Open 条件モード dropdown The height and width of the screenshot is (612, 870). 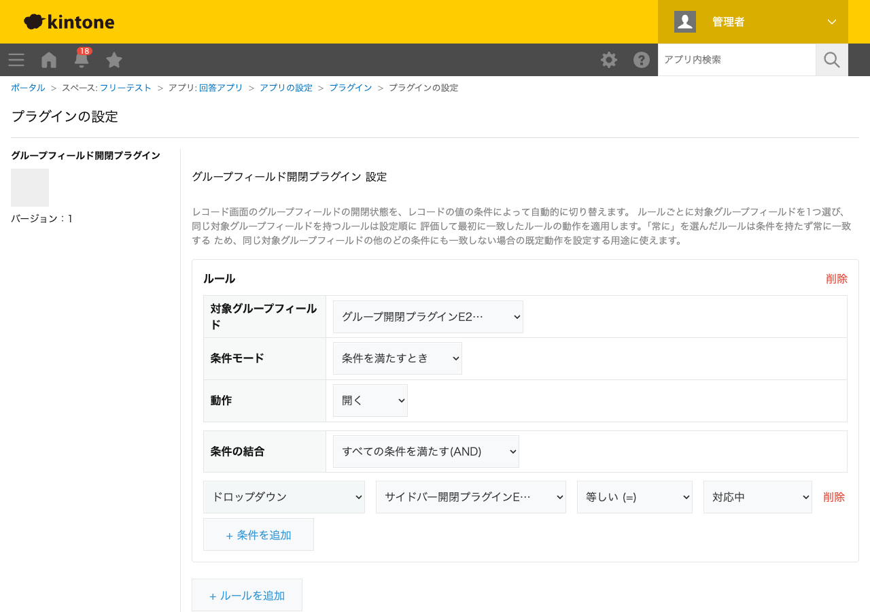tap(398, 358)
